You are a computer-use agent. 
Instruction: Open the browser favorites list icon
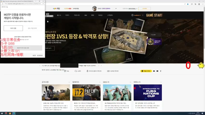click(x=192, y=4)
